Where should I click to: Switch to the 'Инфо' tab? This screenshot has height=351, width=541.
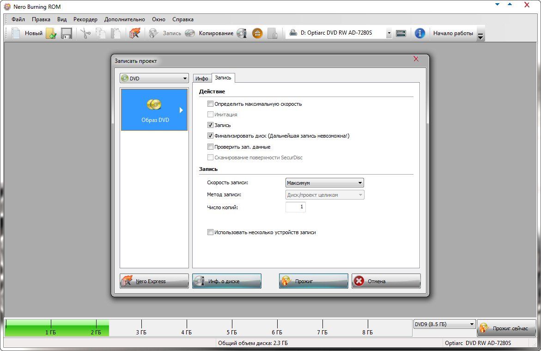coord(201,79)
